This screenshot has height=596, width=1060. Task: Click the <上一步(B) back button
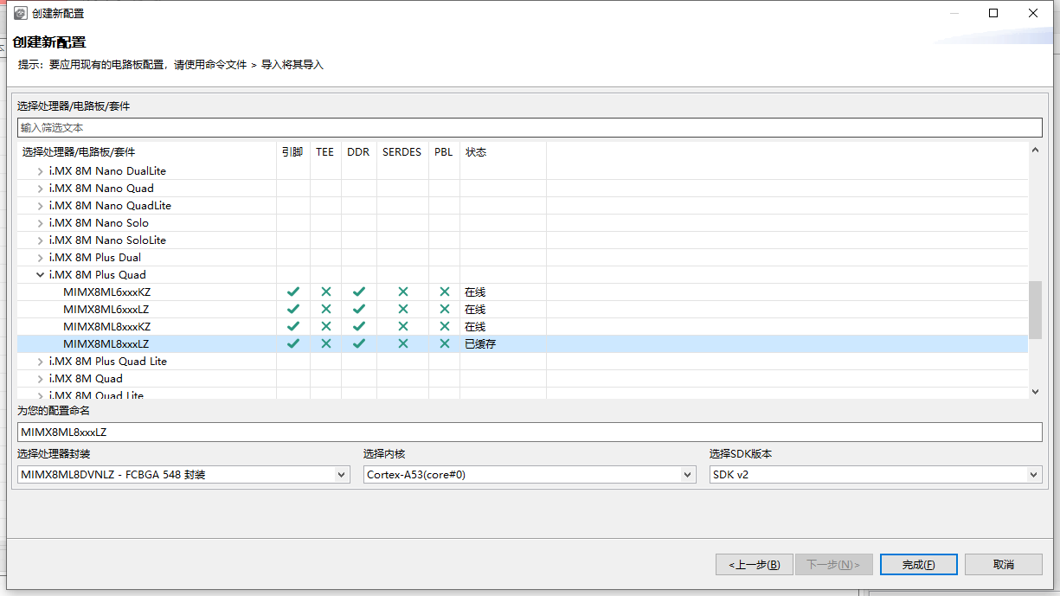(754, 564)
